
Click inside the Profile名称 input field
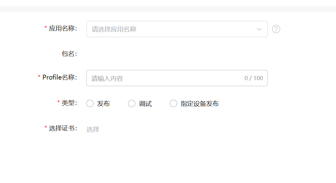pyautogui.click(x=151, y=78)
